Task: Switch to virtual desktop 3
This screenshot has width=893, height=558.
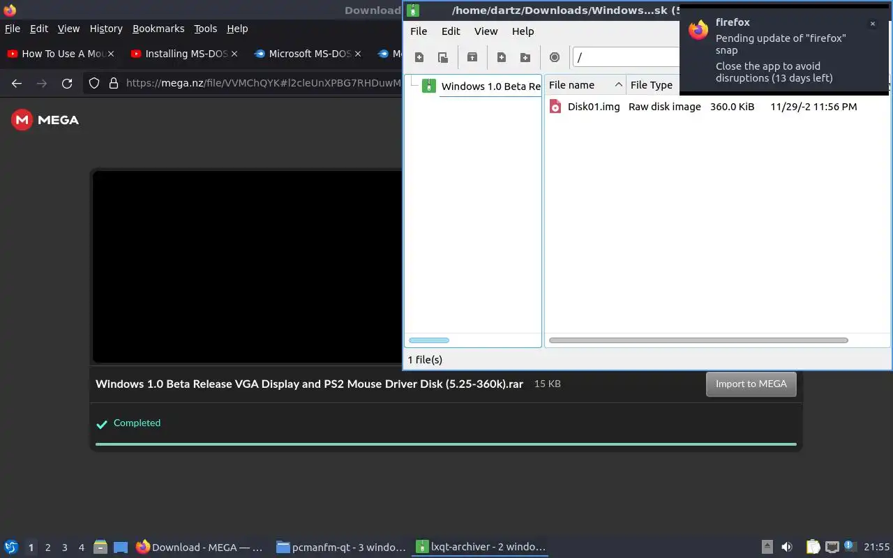Action: tap(64, 548)
